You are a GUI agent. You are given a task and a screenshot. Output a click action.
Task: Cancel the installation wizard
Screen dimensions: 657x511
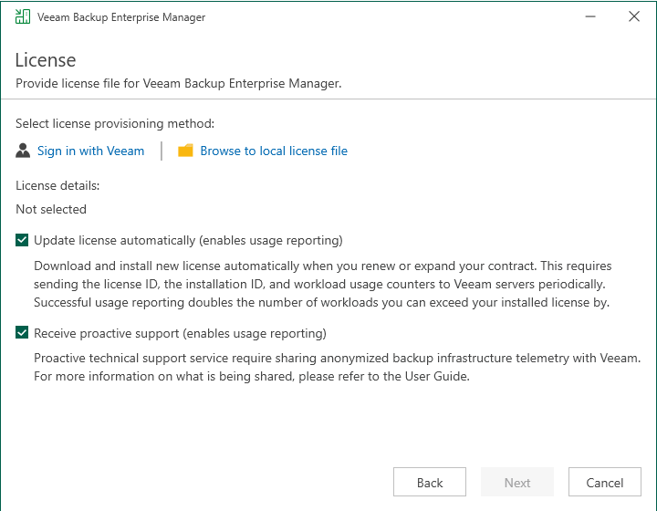(x=604, y=483)
